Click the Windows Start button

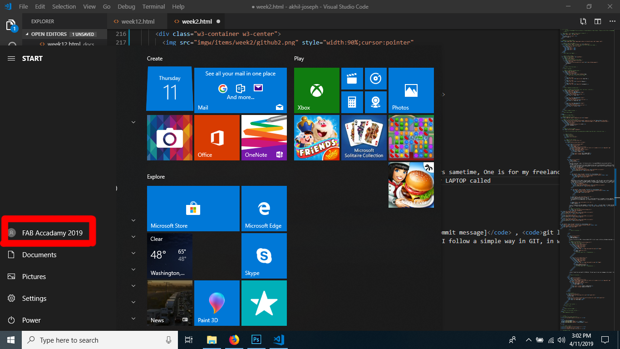click(x=11, y=340)
